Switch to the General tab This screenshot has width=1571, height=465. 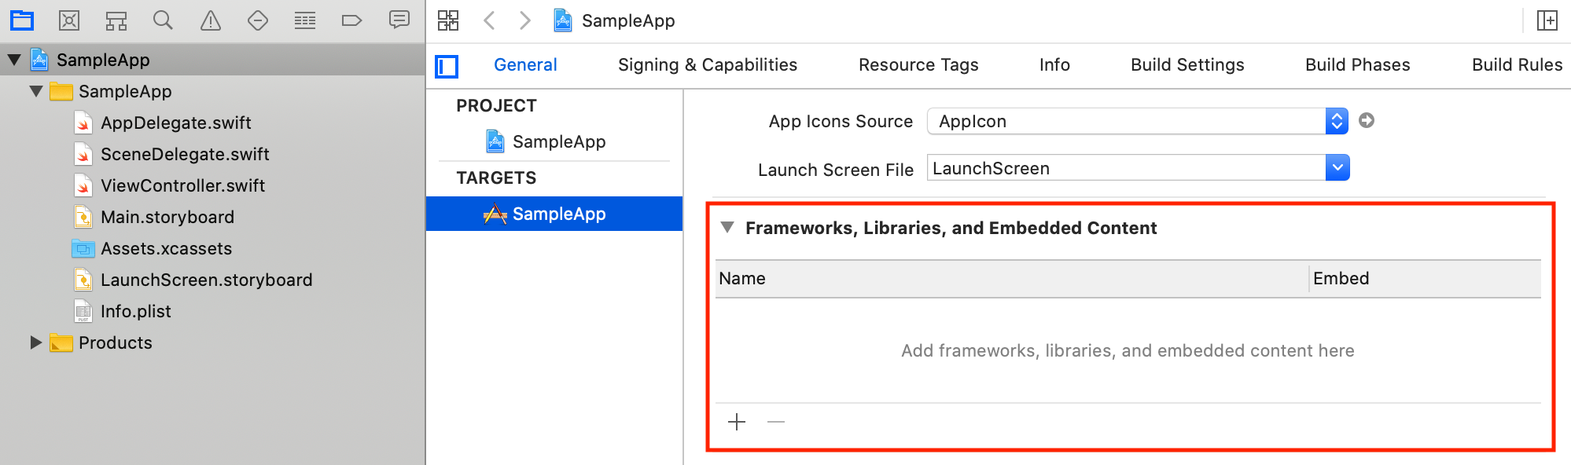525,65
